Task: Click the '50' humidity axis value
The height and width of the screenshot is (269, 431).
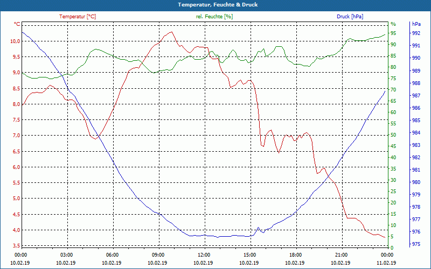Action: (393, 135)
